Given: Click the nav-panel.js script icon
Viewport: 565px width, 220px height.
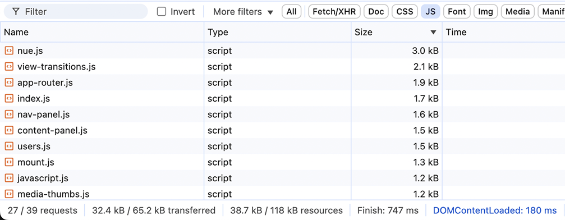Looking at the screenshot, I should coord(8,114).
